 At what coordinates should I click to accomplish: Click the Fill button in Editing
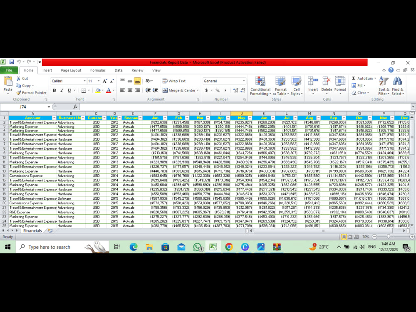click(x=359, y=85)
